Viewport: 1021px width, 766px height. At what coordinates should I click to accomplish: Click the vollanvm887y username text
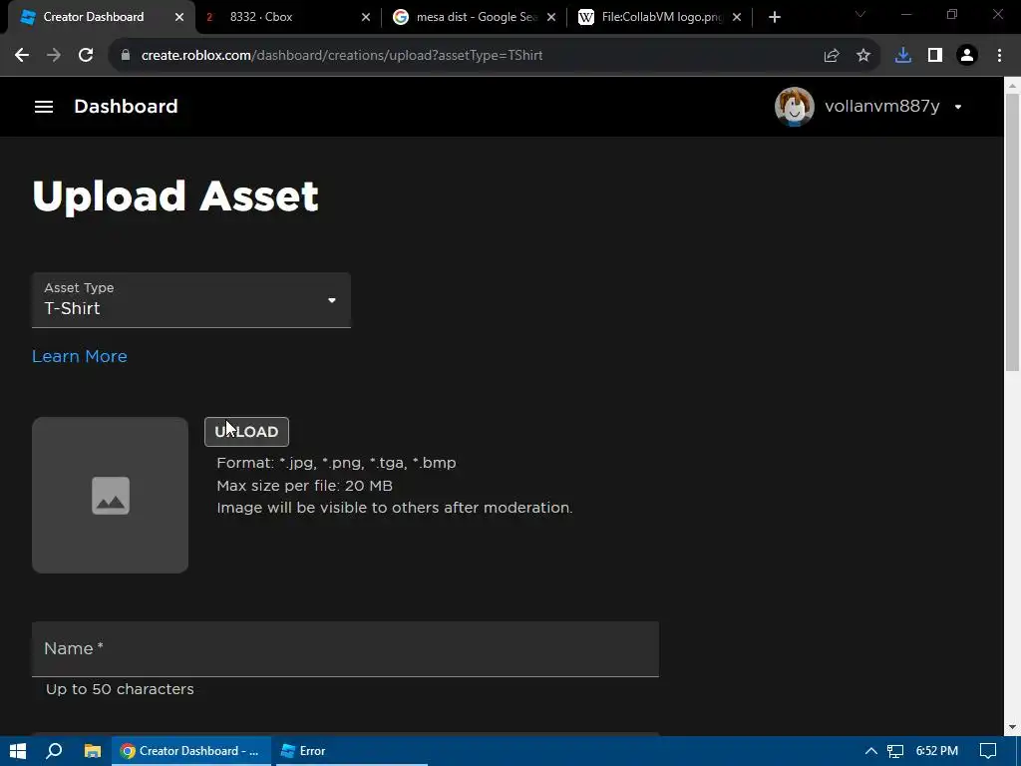(x=882, y=106)
